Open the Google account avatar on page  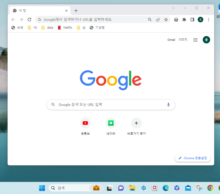point(206,40)
